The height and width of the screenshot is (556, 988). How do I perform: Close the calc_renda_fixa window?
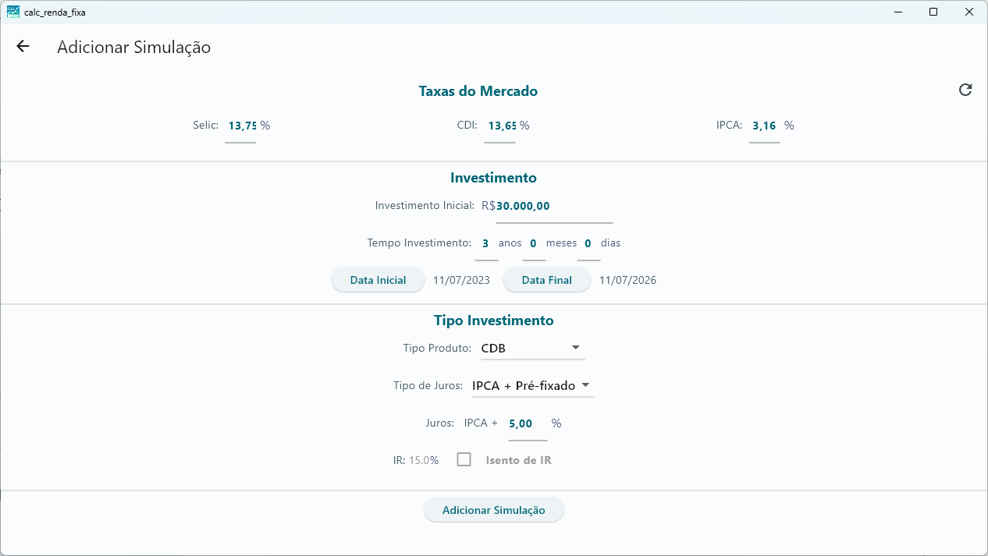[x=969, y=12]
